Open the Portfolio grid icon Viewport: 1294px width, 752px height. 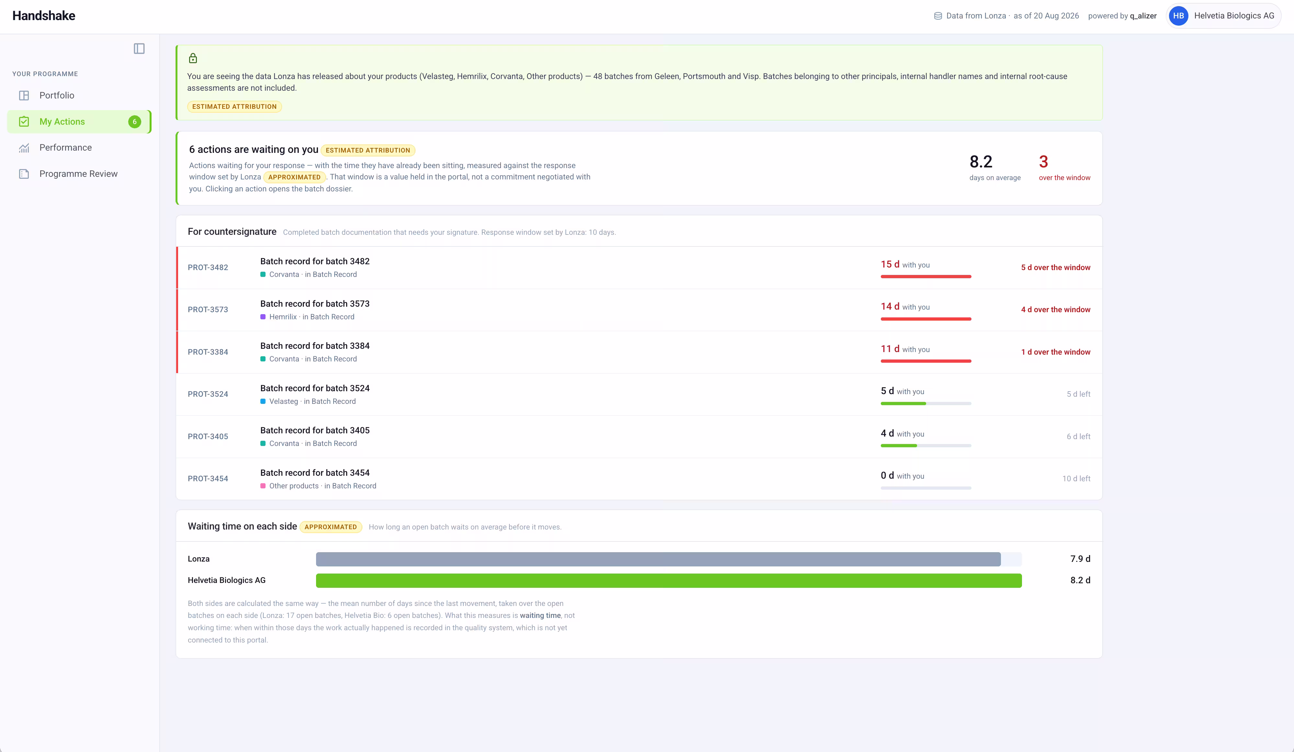(24, 96)
